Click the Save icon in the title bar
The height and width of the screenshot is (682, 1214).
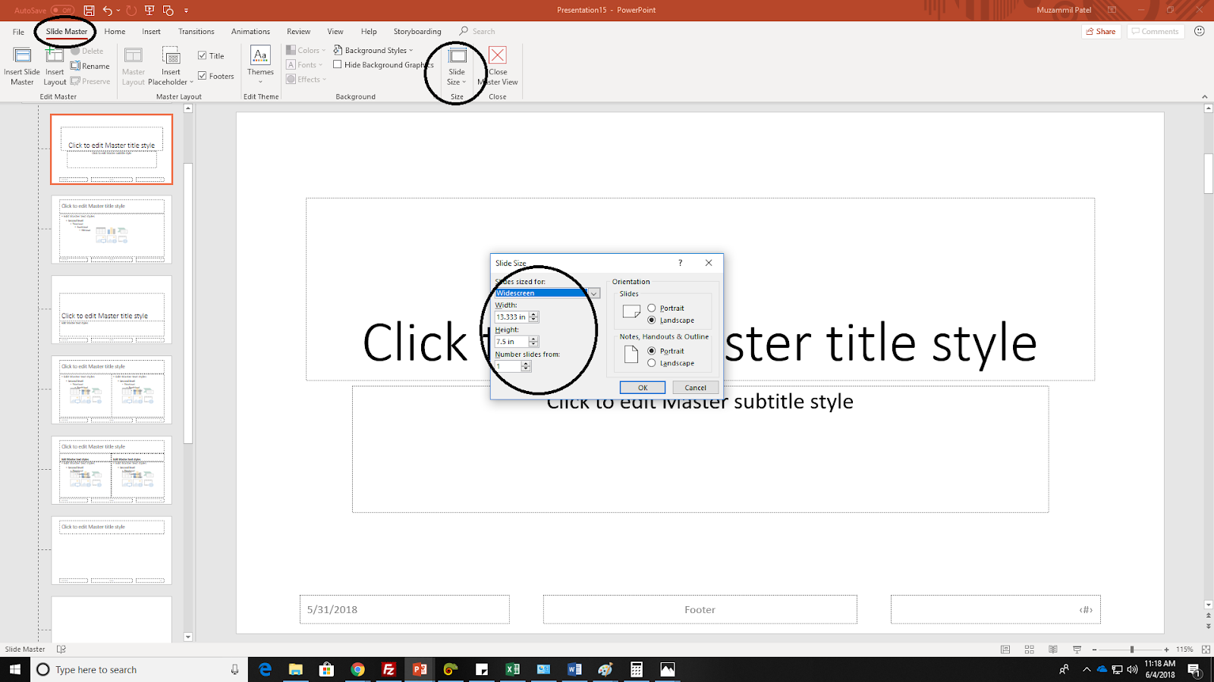89,11
